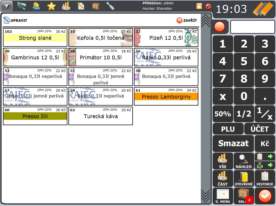Tap the multiply x key
Screen dimensions: 276x206
coord(223,96)
